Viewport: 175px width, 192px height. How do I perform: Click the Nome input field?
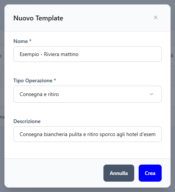[x=87, y=54]
